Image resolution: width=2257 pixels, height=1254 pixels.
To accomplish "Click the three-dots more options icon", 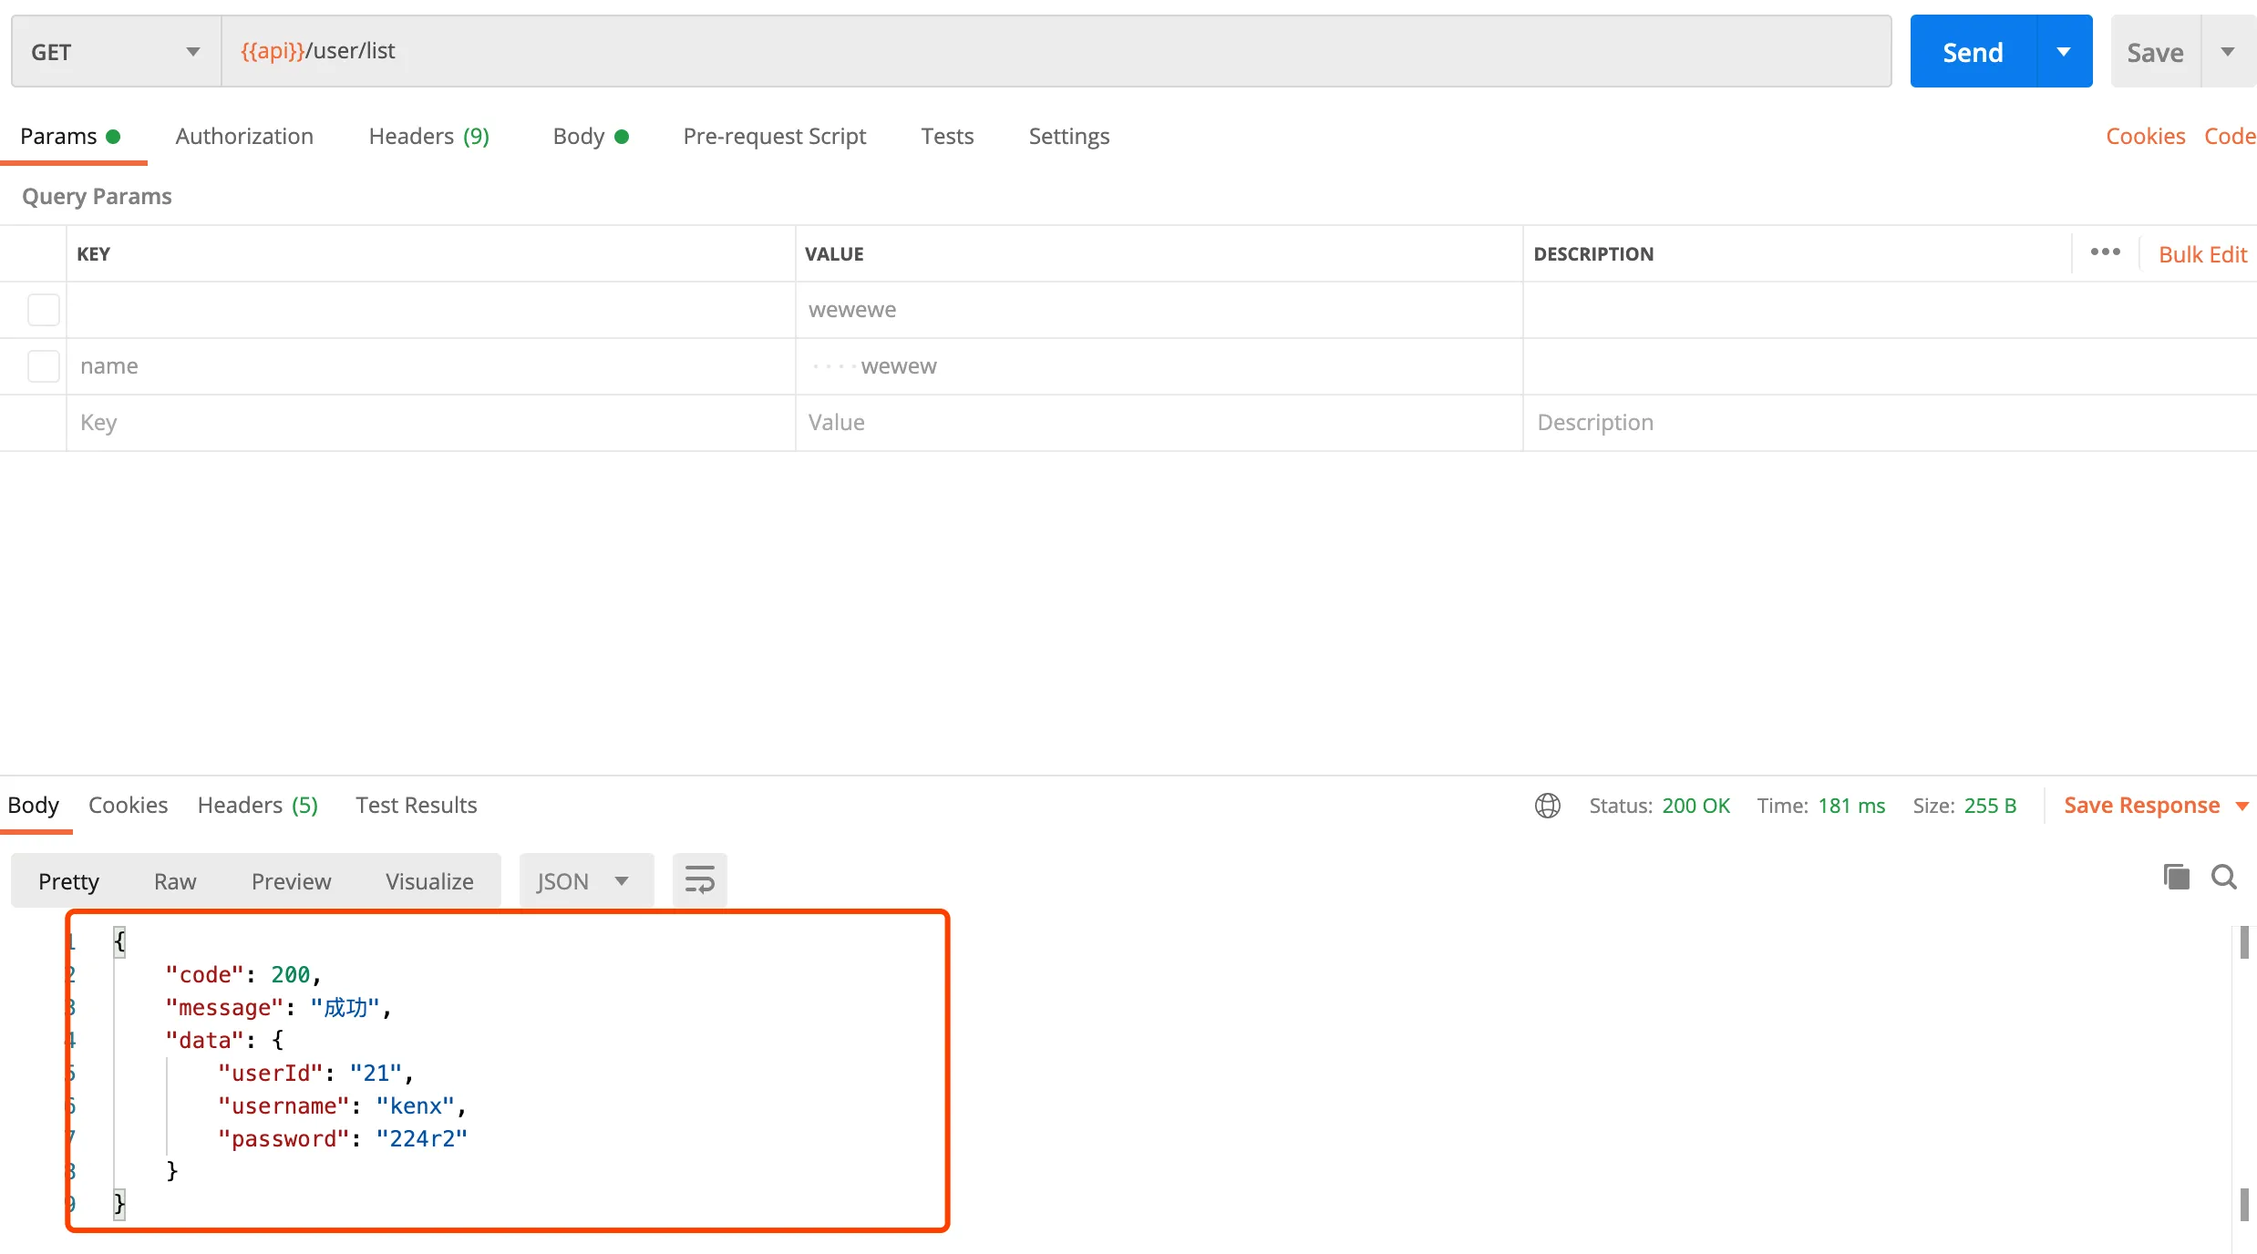I will coord(2104,252).
